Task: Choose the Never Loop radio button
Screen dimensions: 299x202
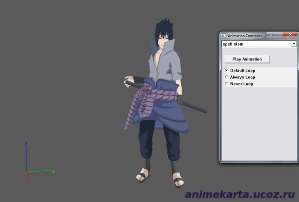Action: 227,83
